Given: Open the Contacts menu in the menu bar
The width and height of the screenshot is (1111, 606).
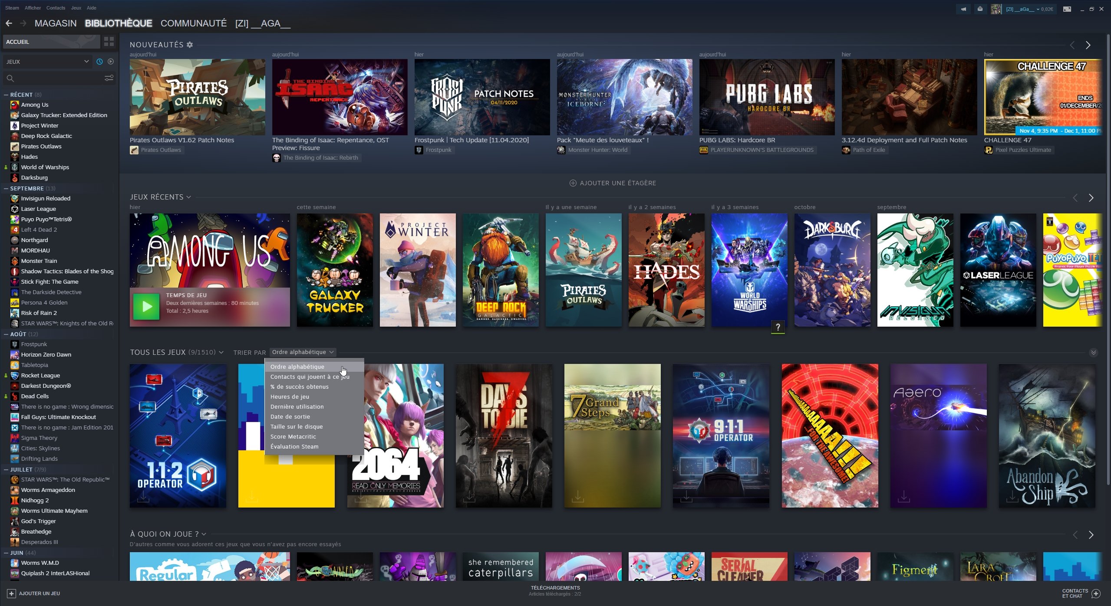Looking at the screenshot, I should [x=56, y=8].
